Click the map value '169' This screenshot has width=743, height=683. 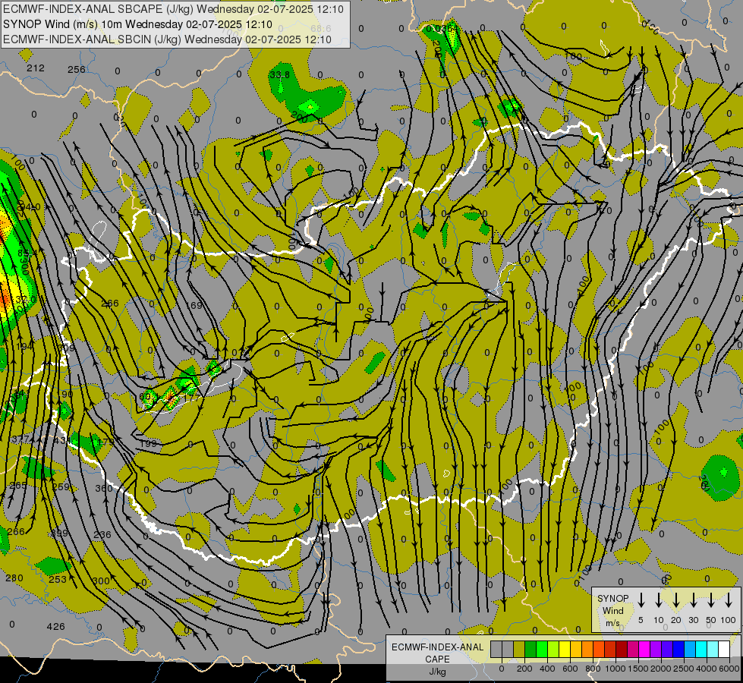(194, 306)
